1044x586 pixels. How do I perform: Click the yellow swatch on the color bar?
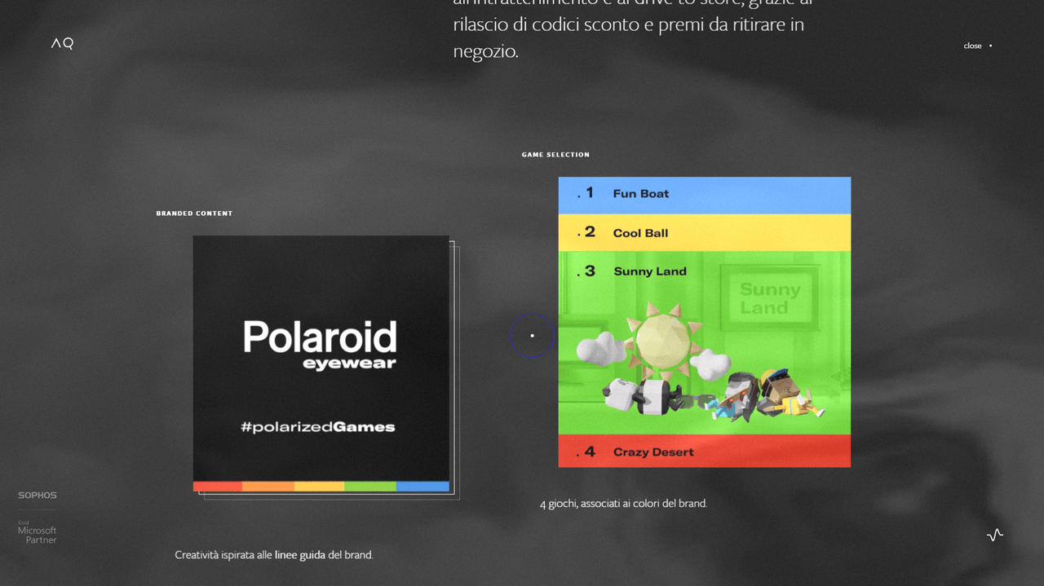(x=319, y=487)
